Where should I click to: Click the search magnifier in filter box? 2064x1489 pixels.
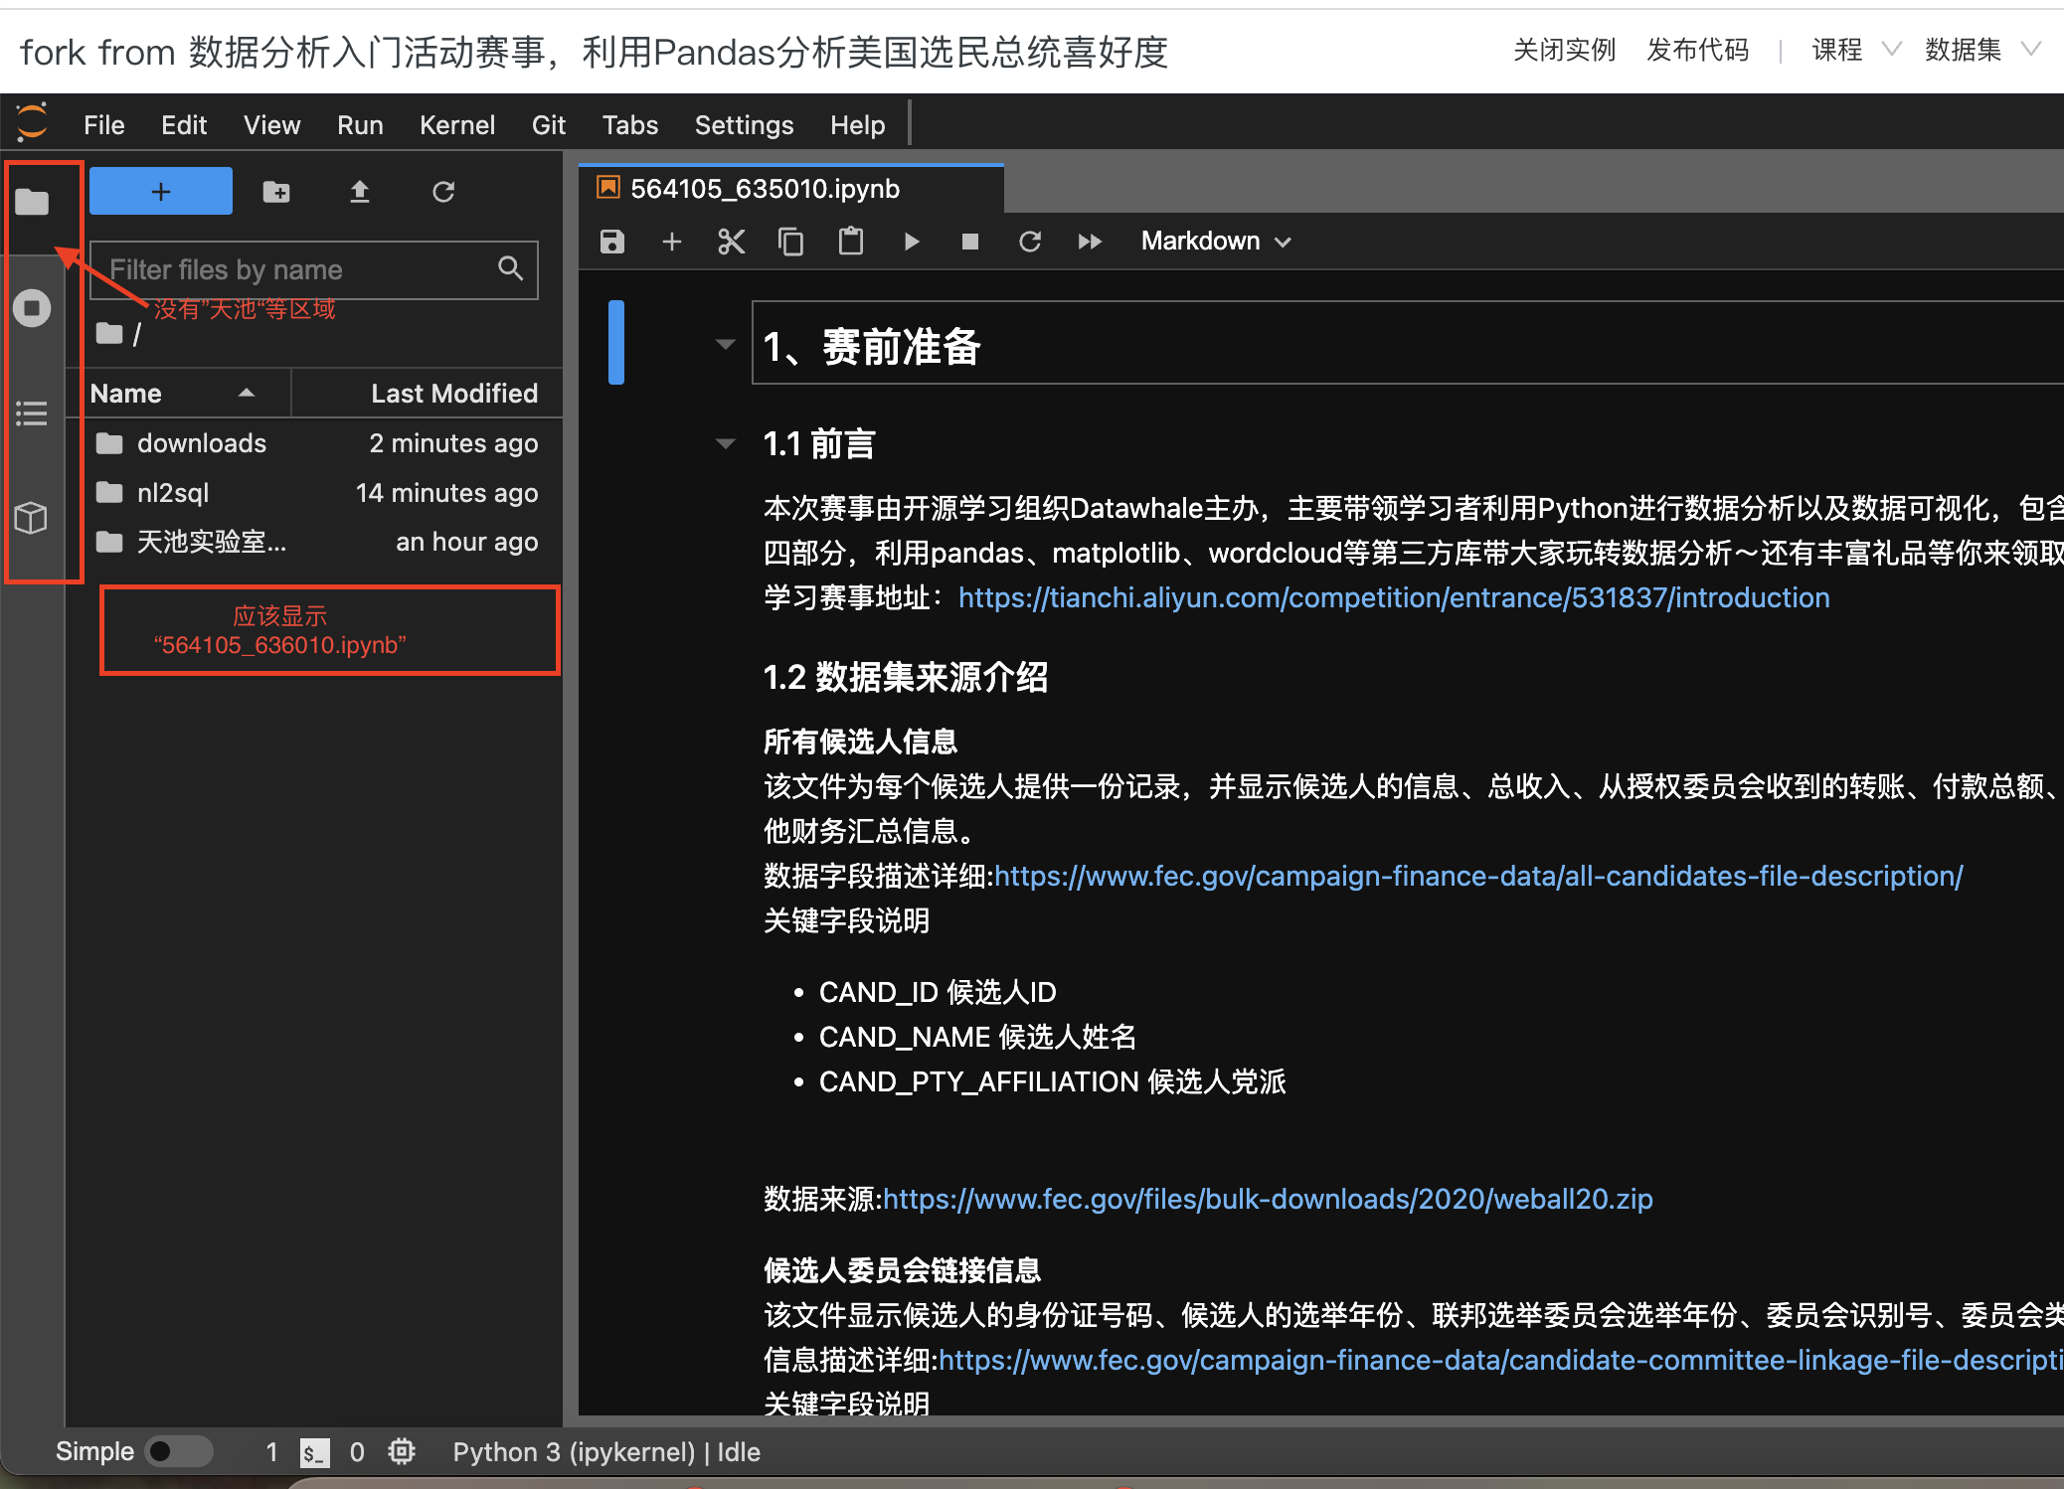[x=510, y=267]
